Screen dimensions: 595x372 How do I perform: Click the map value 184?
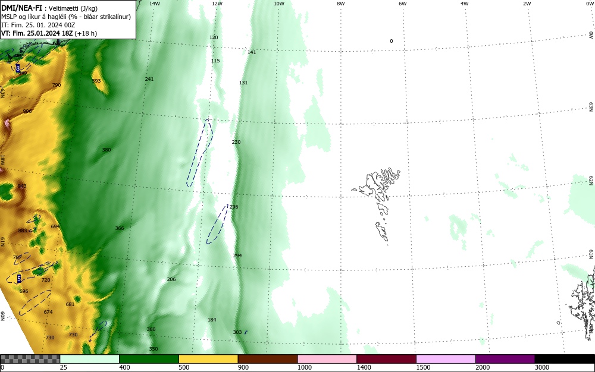pyautogui.click(x=212, y=320)
